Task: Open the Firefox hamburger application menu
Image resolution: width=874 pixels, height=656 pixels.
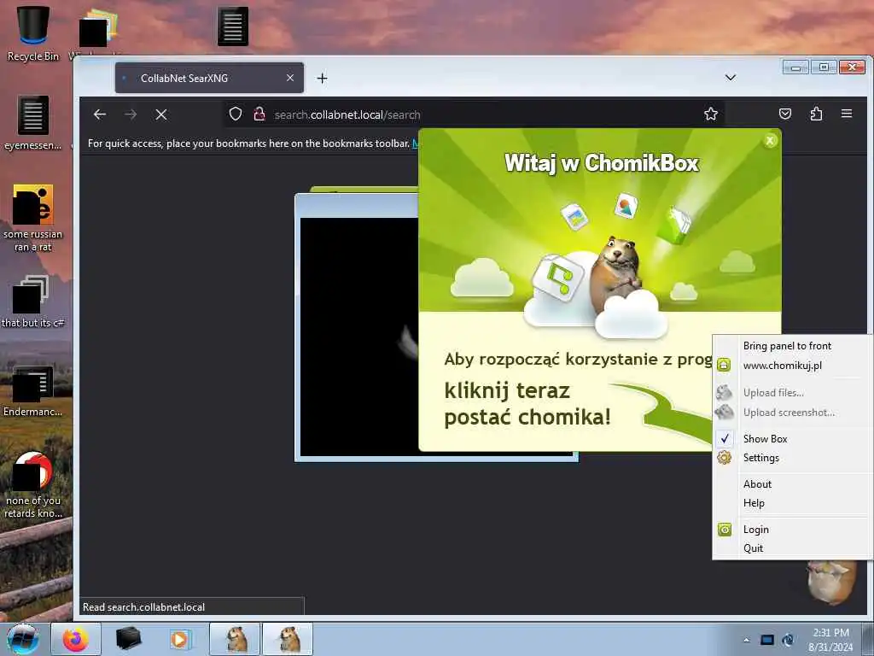Action: point(847,114)
